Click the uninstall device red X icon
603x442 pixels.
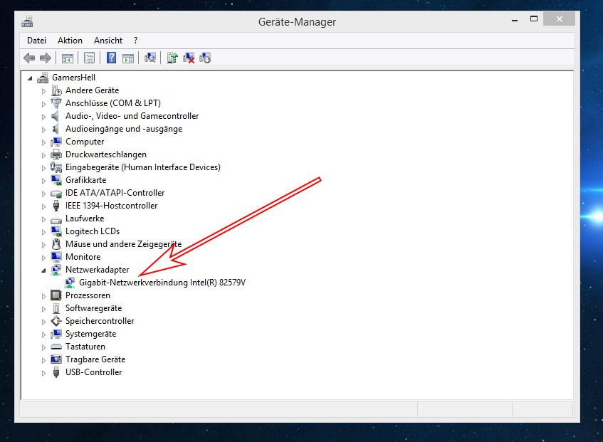click(x=189, y=58)
